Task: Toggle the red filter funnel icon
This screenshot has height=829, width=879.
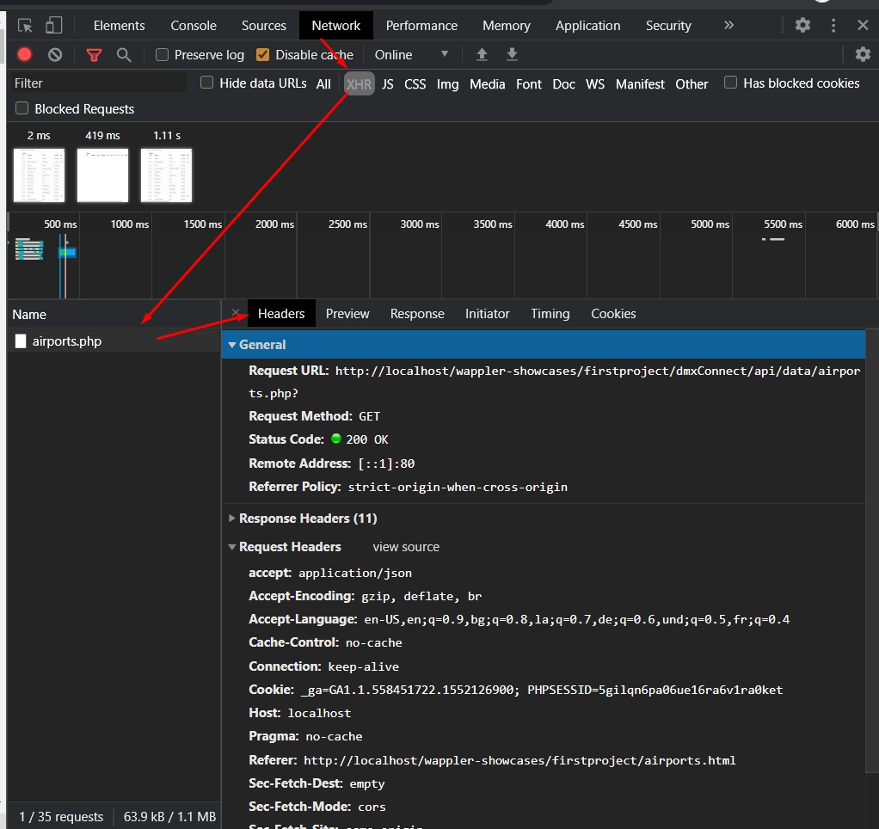Action: point(94,55)
